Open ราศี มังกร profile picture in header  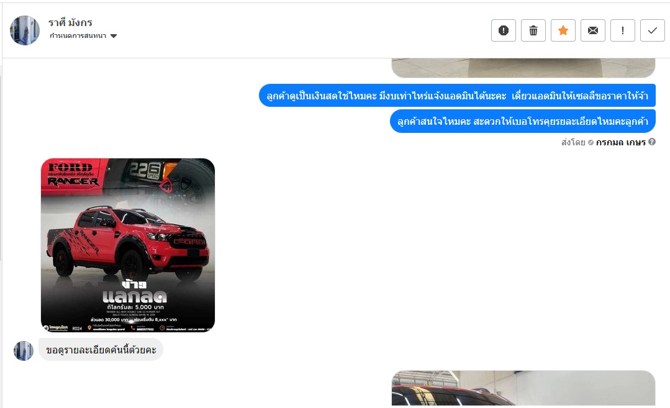pyautogui.click(x=25, y=30)
